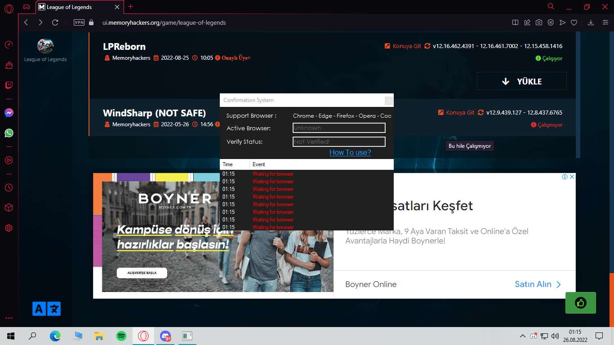Click the Event column header in the event log
614x345 pixels.
[322, 164]
